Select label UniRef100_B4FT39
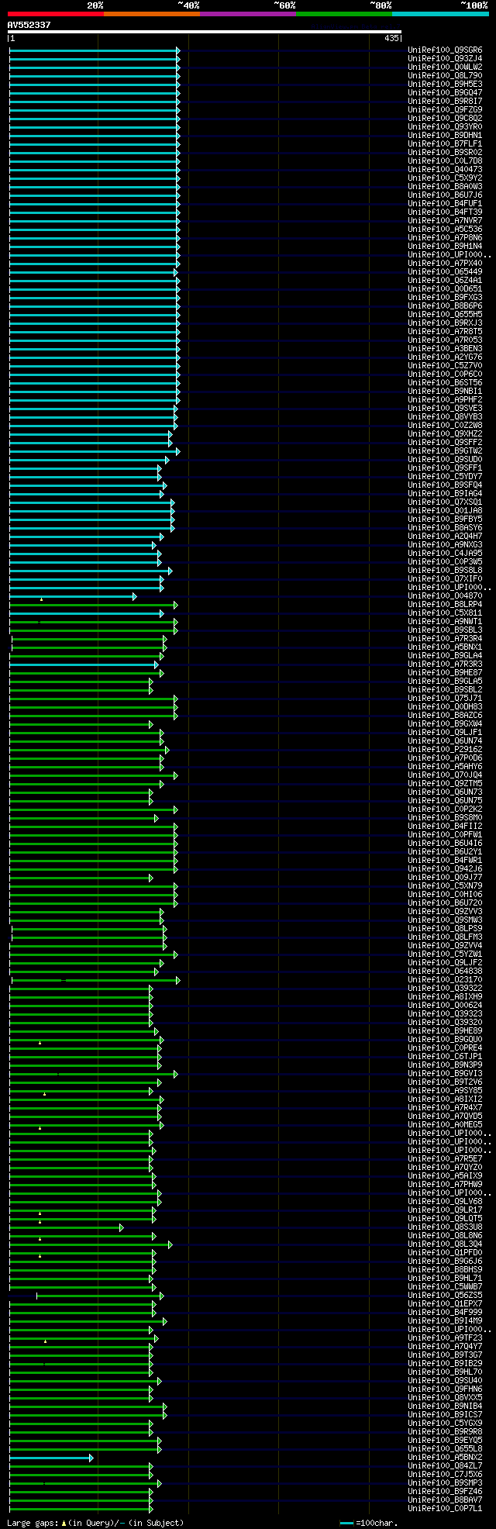This screenshot has width=496, height=1529. pos(445,212)
